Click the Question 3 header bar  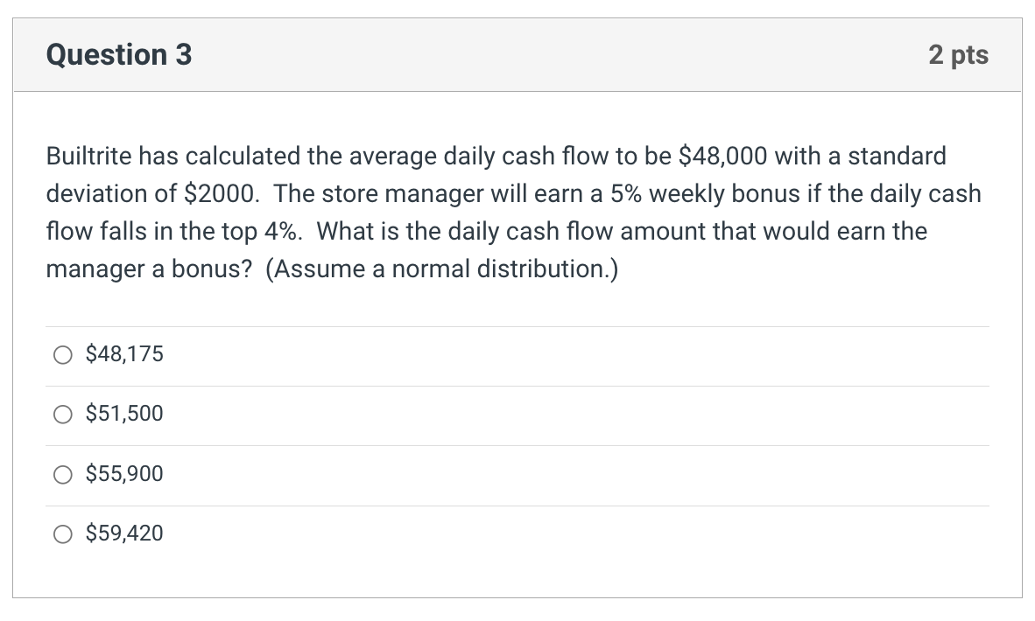point(517,55)
